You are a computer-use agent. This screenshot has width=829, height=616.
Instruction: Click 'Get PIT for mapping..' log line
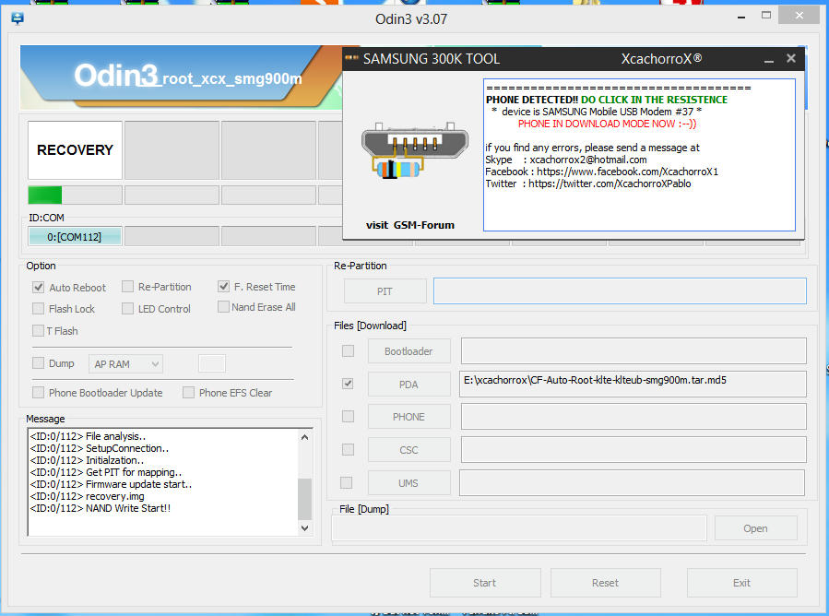pos(106,472)
